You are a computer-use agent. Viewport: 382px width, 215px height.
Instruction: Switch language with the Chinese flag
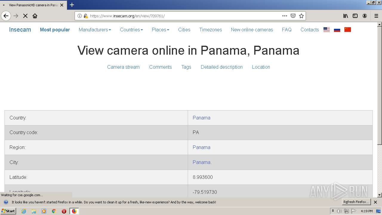pos(347,30)
